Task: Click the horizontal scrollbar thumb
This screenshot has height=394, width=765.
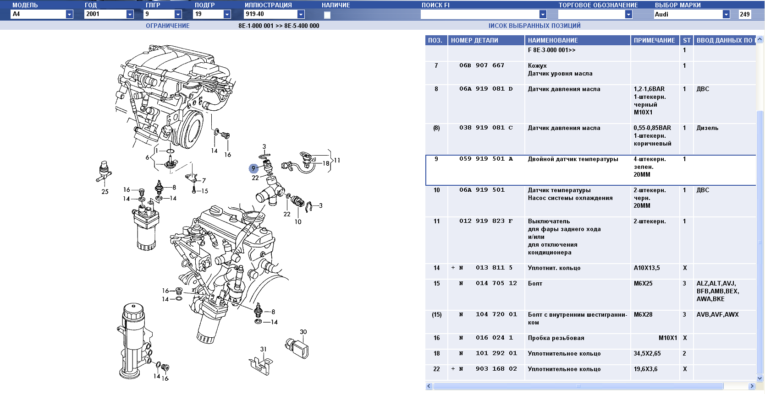Action: tap(578, 386)
